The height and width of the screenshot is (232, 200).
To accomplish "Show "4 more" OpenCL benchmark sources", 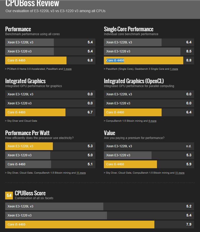I will pos(152,121).
